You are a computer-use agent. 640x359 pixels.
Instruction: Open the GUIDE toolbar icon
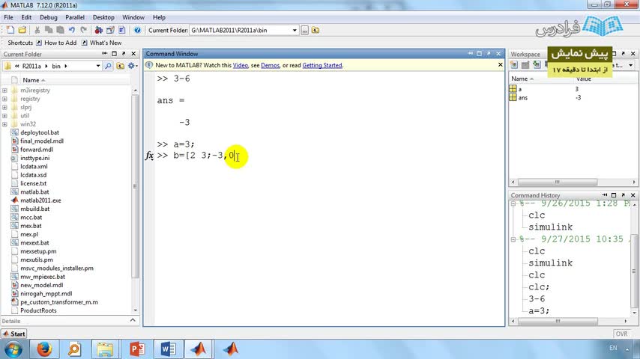point(110,30)
